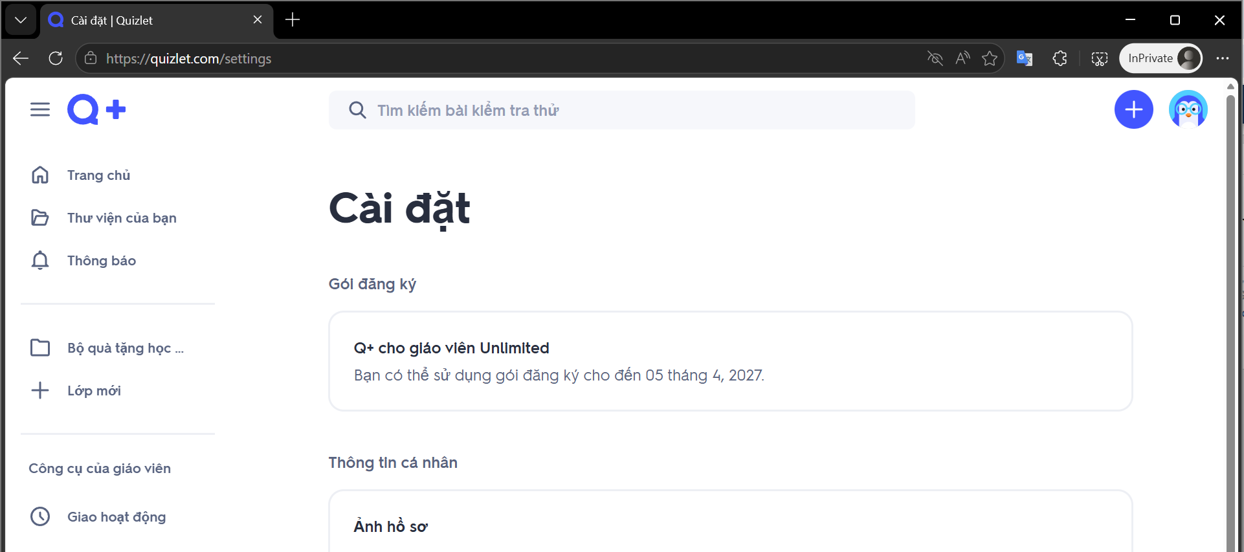The width and height of the screenshot is (1244, 552).
Task: View site information lock icon
Action: (91, 58)
